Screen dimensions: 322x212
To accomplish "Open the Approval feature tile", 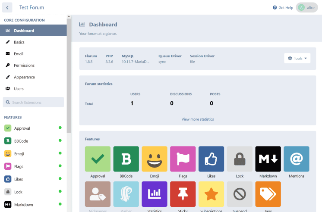I will coord(98,159).
